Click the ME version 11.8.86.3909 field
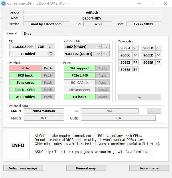Viewport: 172px width, 178px height. [22, 46]
